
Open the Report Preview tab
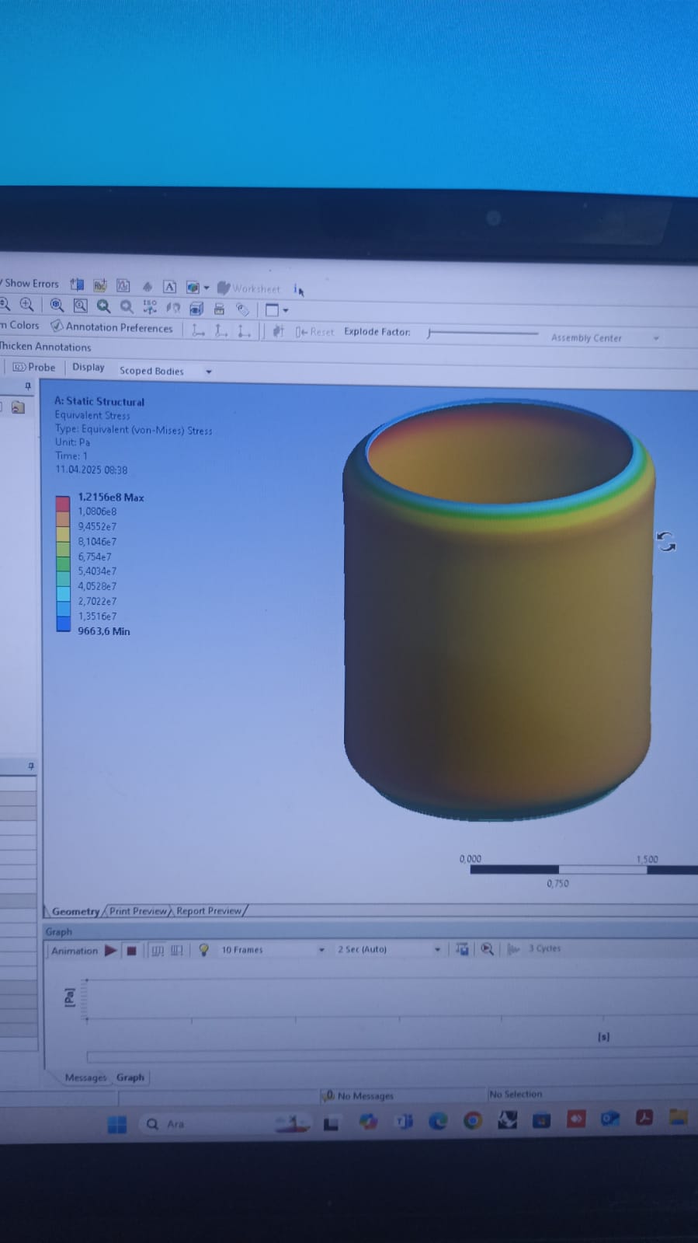(x=208, y=911)
